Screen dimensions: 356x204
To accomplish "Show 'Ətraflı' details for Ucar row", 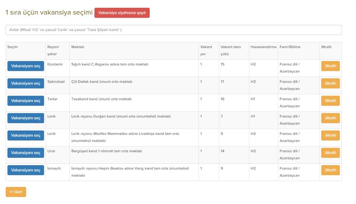I will pyautogui.click(x=331, y=153).
